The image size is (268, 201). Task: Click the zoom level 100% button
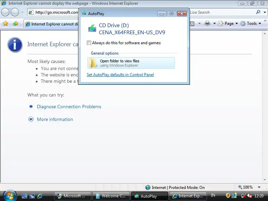[x=246, y=187]
